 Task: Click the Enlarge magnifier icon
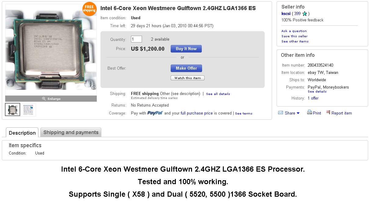pyautogui.click(x=44, y=99)
